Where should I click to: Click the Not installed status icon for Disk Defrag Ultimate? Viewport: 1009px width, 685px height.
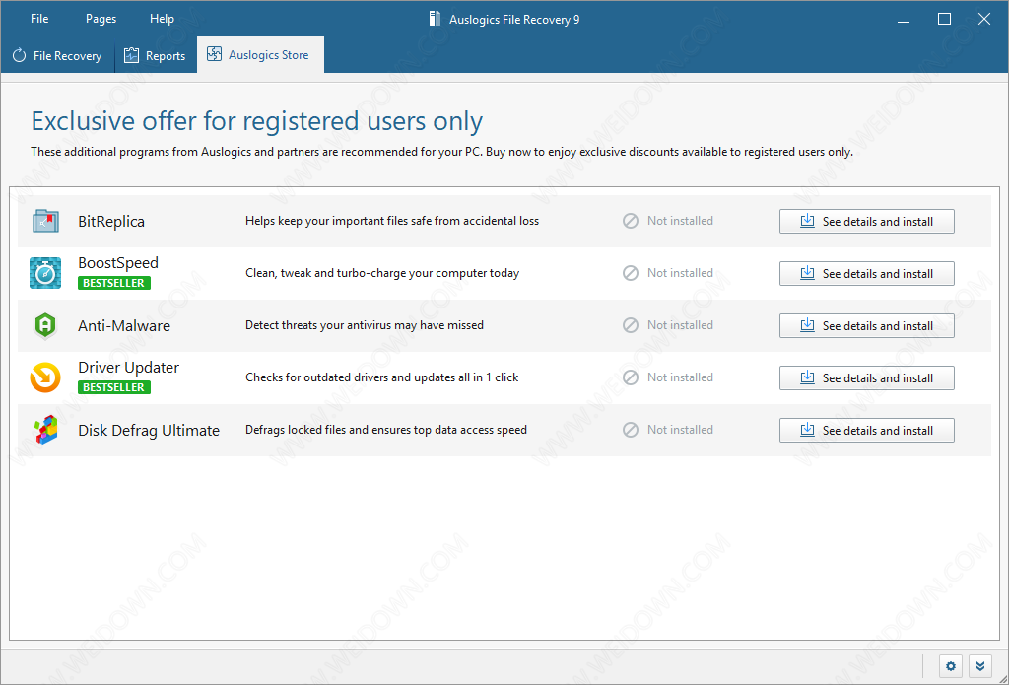tap(631, 430)
